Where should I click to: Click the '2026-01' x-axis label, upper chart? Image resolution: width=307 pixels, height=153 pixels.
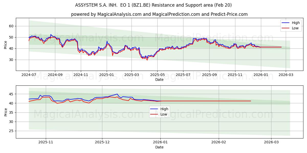(x=261, y=75)
